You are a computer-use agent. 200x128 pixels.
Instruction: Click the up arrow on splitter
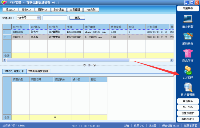[84, 65]
